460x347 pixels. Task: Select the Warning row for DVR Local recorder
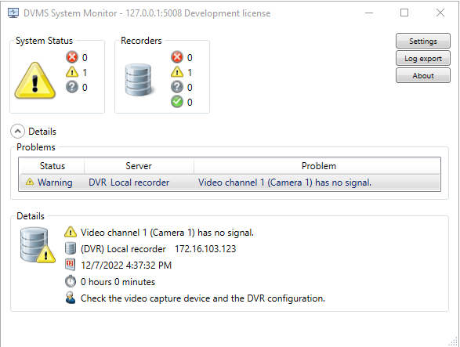click(x=230, y=183)
